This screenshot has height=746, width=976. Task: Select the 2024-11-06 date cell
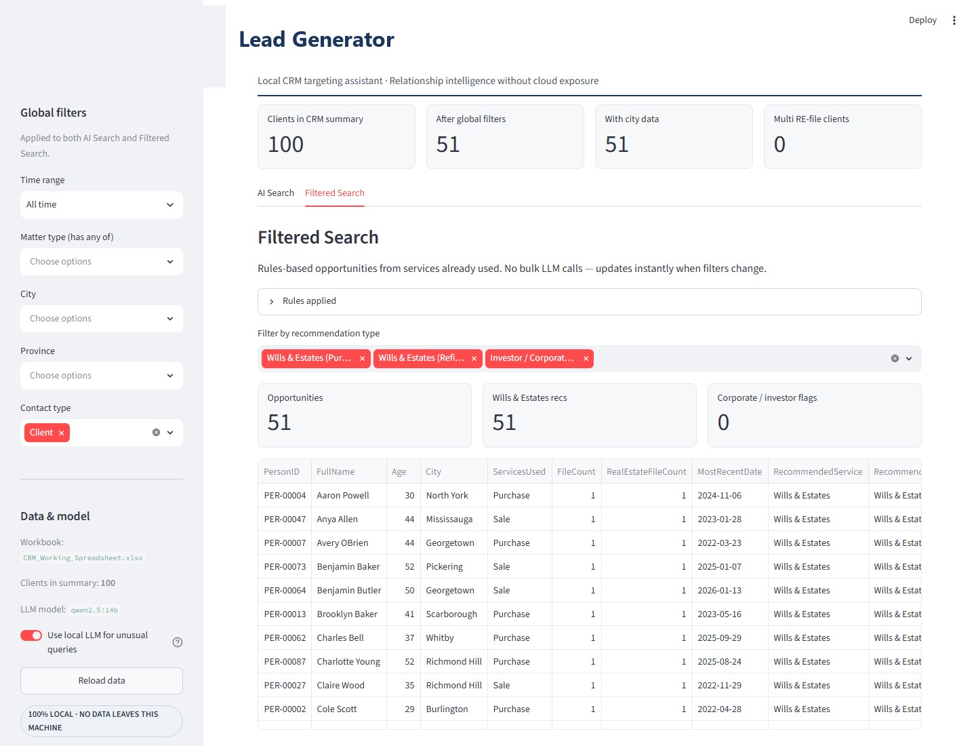coord(730,496)
